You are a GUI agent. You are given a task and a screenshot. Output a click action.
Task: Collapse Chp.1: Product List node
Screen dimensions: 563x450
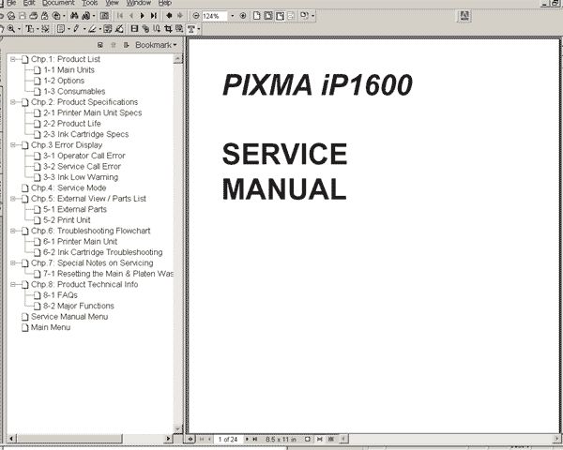[x=13, y=59]
